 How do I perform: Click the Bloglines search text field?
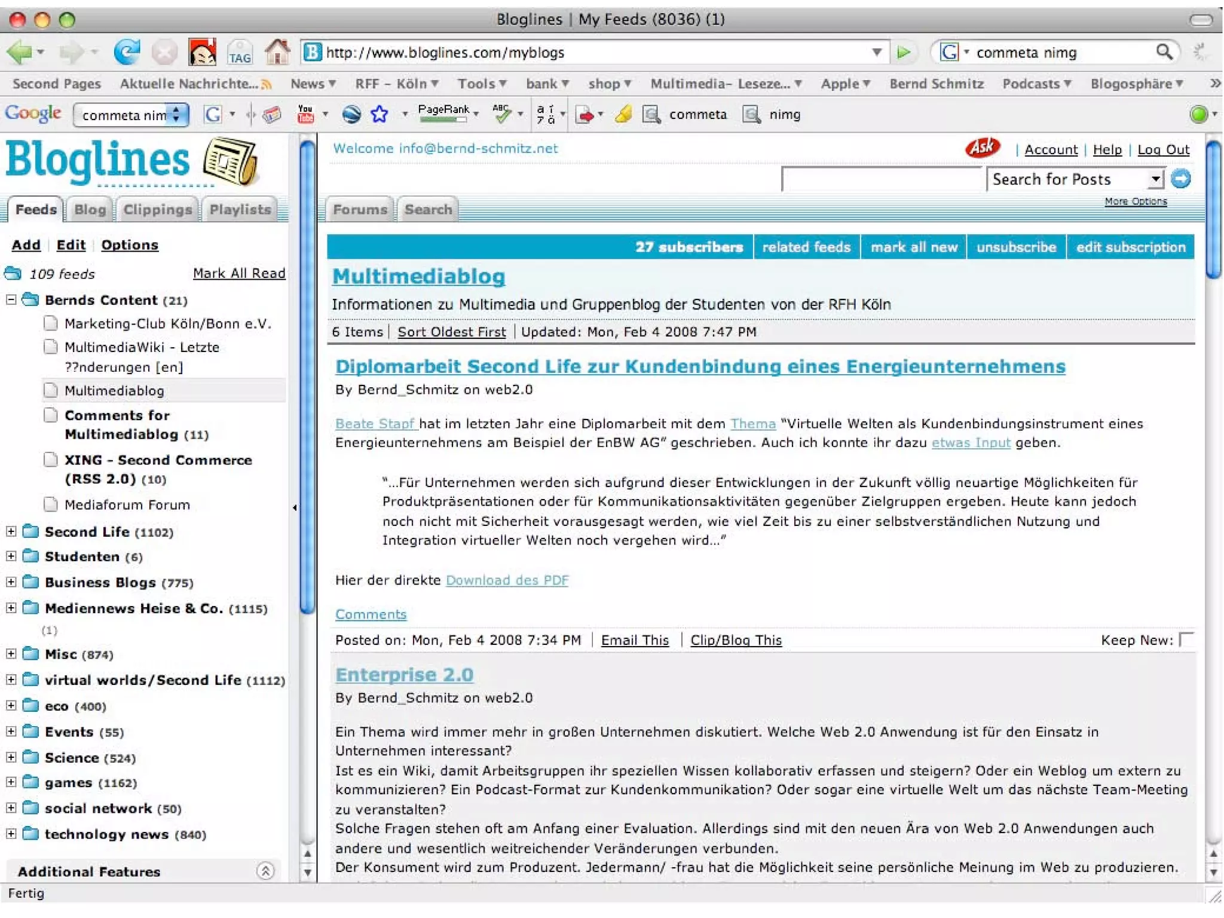pos(882,179)
